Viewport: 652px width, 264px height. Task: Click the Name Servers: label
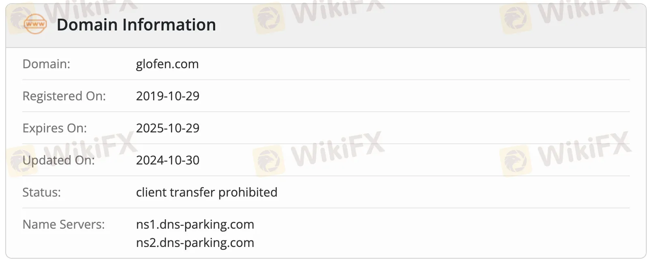(64, 225)
